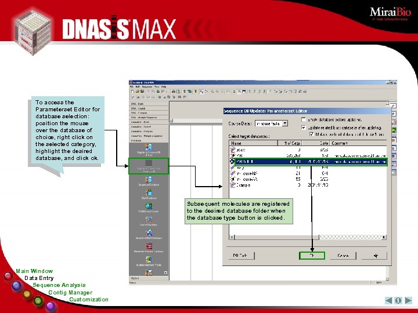Open the Customization navigation link

(89, 300)
